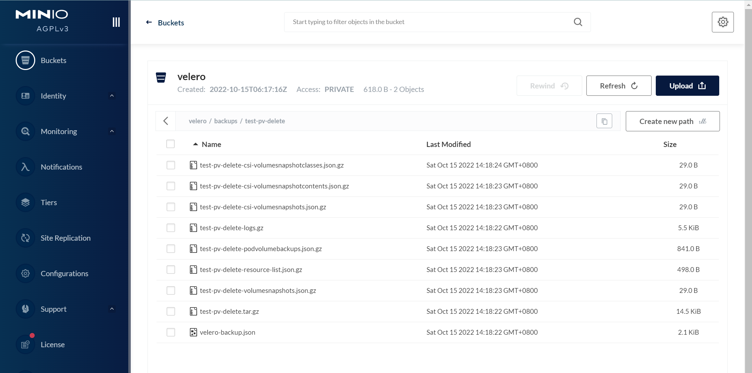Click the back arrow next to Buckets
The height and width of the screenshot is (373, 752).
coord(149,22)
